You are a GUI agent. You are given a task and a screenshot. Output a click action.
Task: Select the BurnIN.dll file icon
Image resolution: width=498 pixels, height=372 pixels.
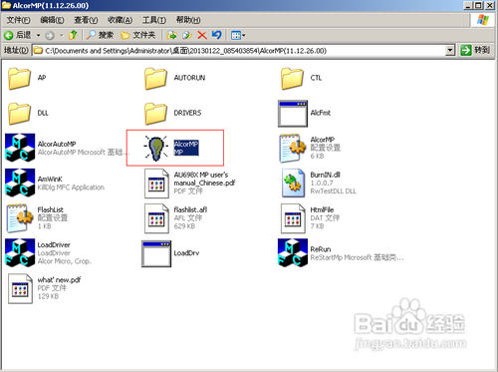[x=293, y=183]
